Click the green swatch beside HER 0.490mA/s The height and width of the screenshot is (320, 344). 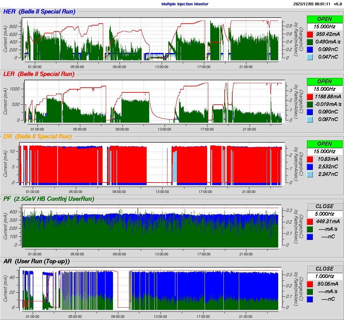tap(310, 42)
